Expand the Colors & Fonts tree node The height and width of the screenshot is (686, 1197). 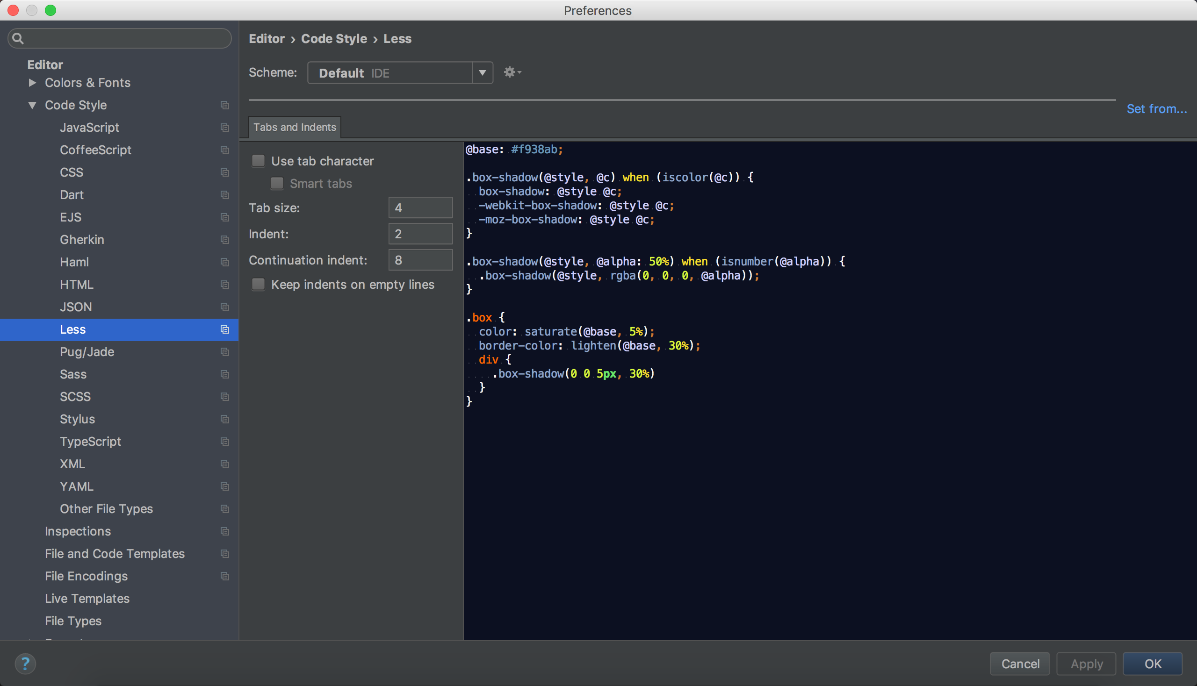(32, 82)
